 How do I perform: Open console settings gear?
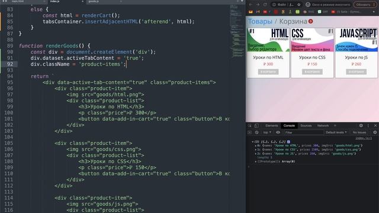point(375,133)
